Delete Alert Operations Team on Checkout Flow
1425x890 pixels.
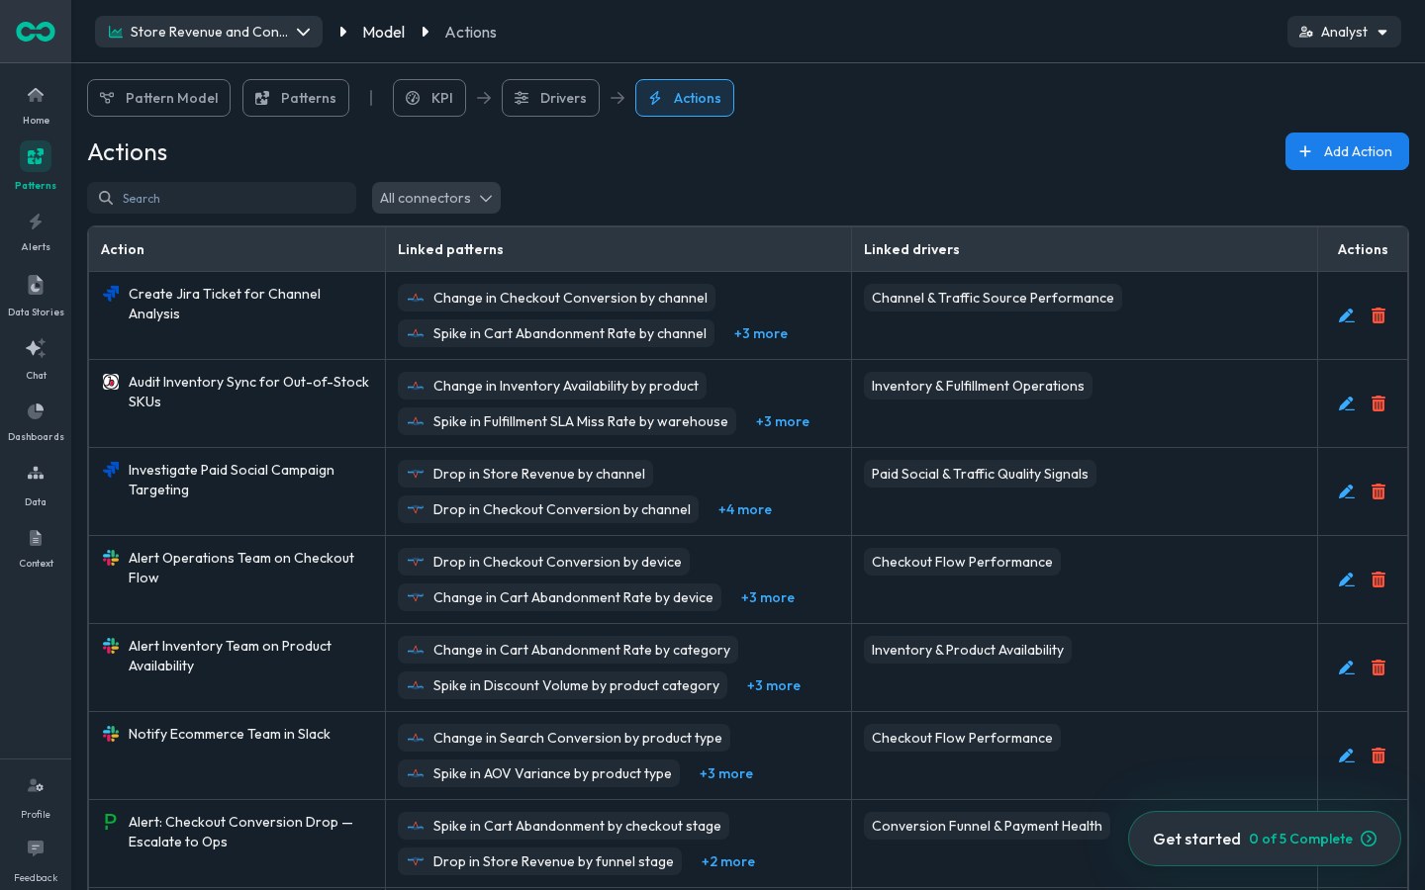(1378, 579)
